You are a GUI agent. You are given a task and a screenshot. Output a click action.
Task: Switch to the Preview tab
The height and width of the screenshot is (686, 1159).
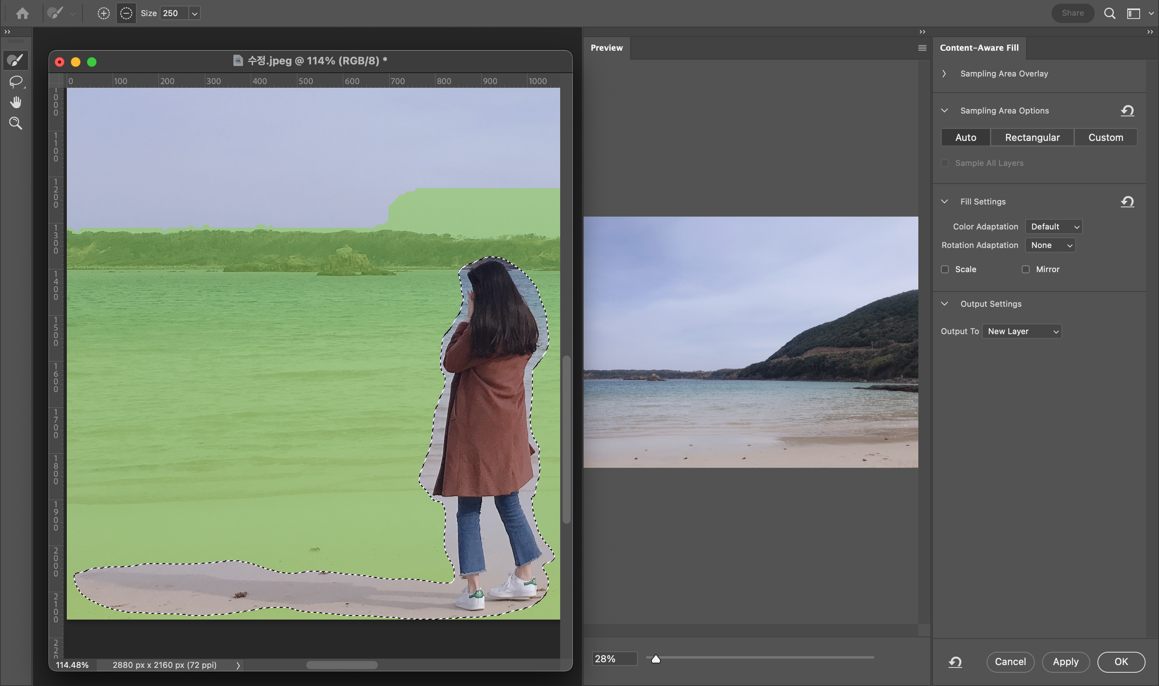[606, 48]
